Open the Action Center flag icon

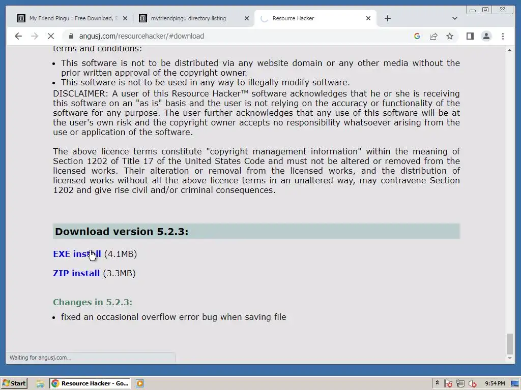(x=448, y=384)
